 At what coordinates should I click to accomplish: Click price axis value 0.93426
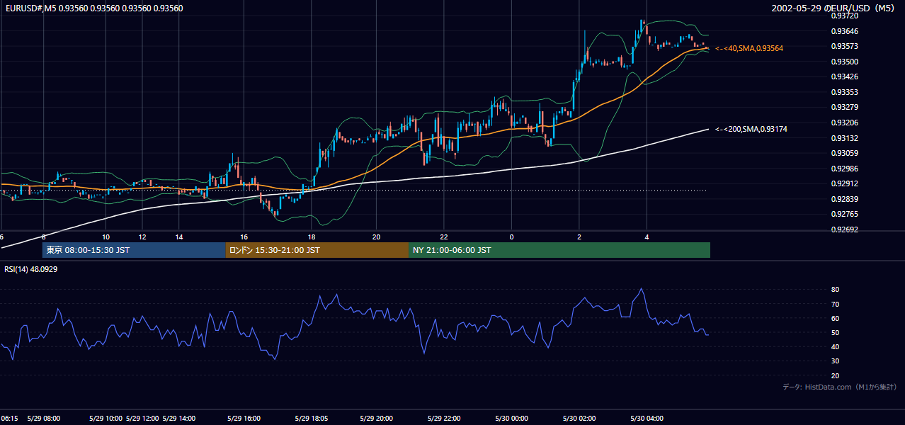click(x=845, y=76)
